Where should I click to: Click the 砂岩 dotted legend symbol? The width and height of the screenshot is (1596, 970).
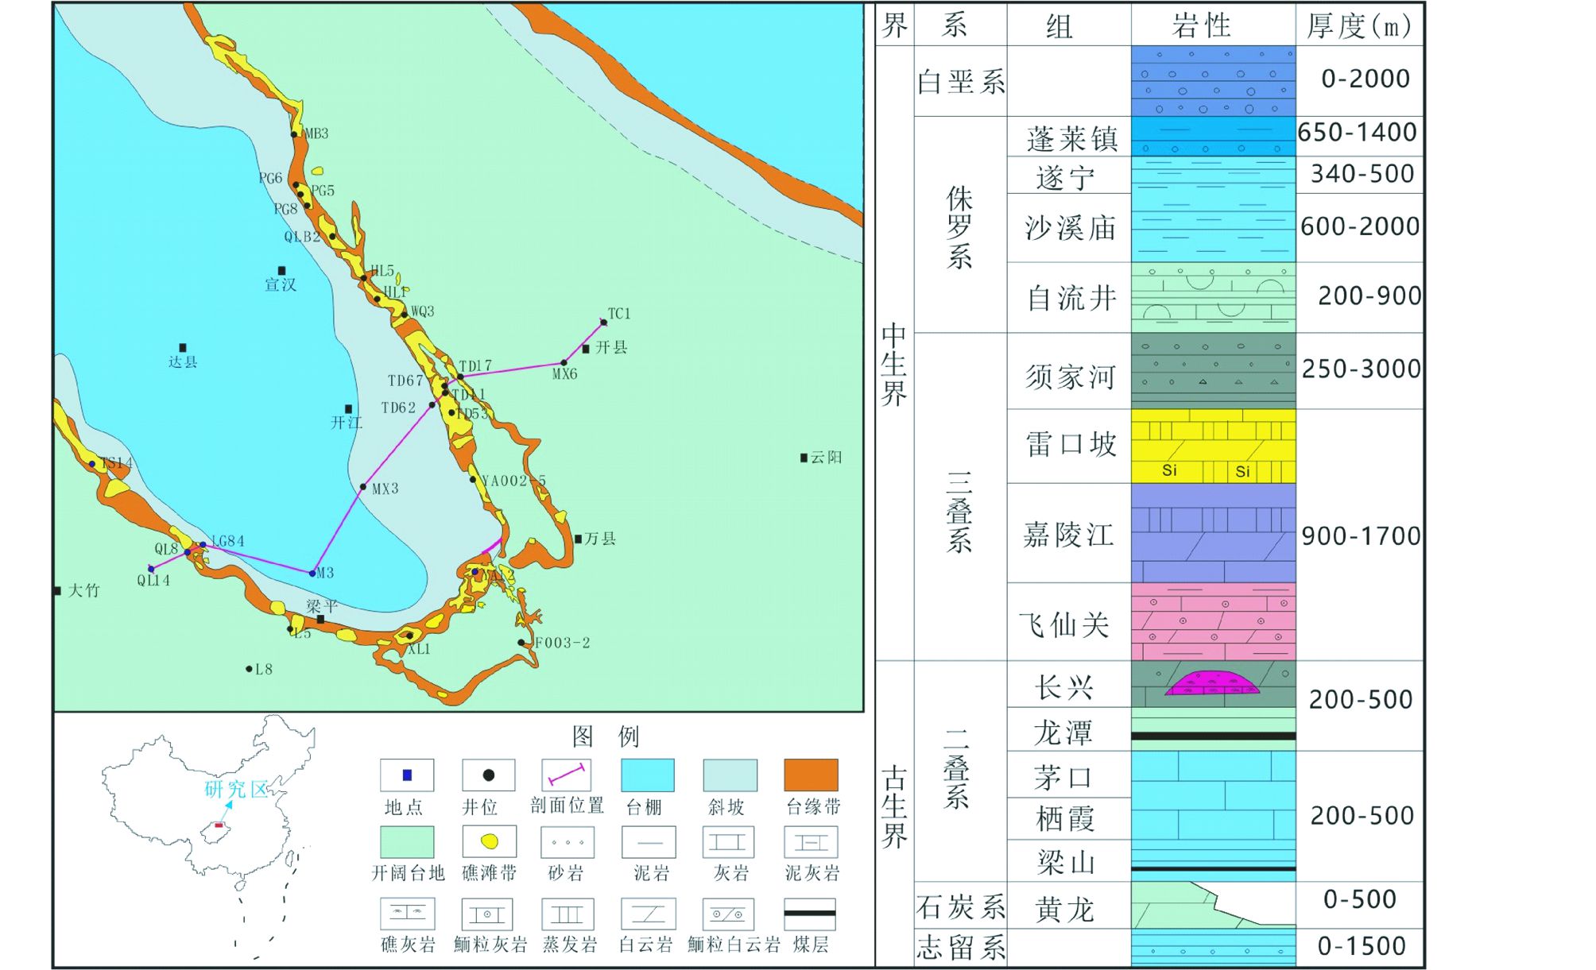click(568, 842)
